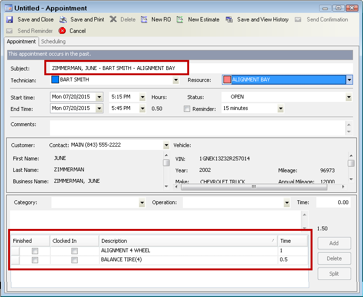This screenshot has width=363, height=297.
Task: Click the New RO icon
Action: [144, 20]
